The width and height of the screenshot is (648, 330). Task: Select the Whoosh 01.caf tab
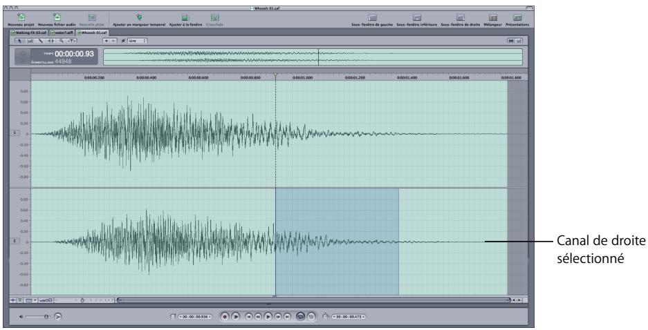92,32
